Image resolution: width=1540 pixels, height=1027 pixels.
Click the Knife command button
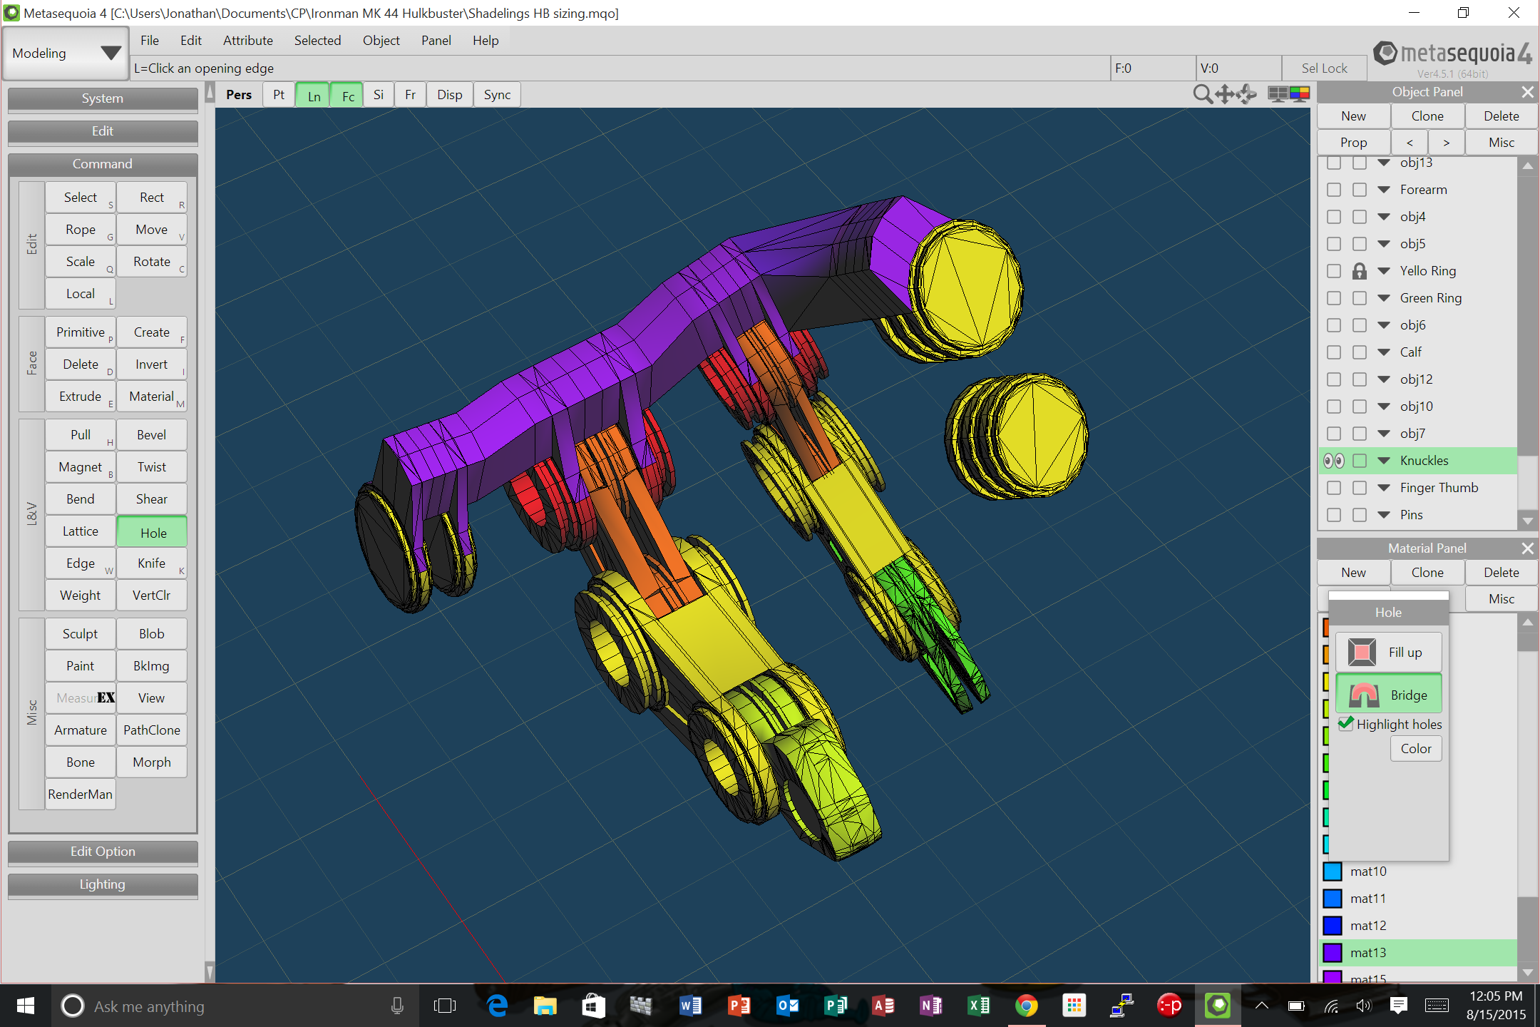(x=152, y=563)
